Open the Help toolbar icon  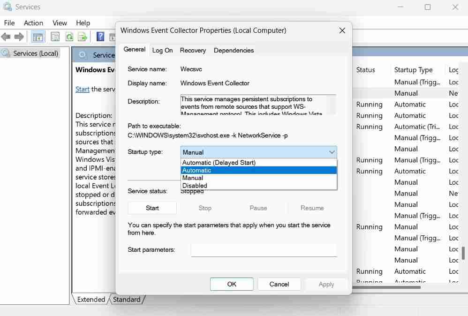[x=99, y=36]
